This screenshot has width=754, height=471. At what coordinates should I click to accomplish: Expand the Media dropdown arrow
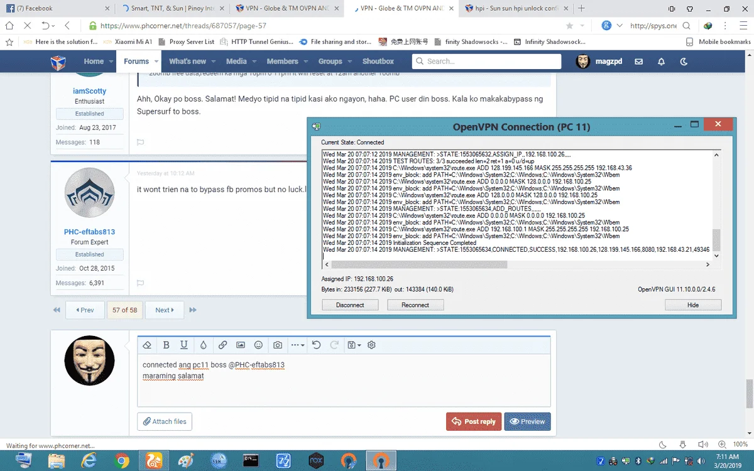(253, 62)
